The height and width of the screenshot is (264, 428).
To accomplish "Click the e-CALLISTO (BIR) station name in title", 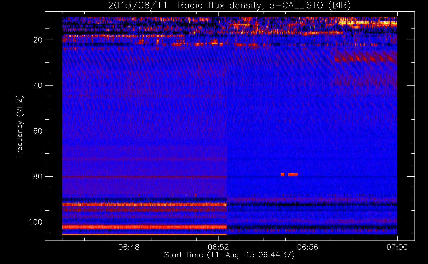I will coord(310,5).
